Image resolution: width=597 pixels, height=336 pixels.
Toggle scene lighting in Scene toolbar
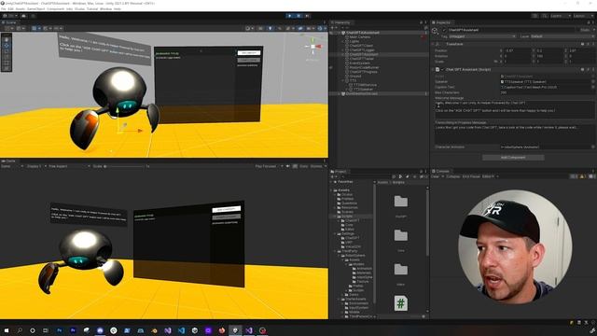click(x=270, y=28)
